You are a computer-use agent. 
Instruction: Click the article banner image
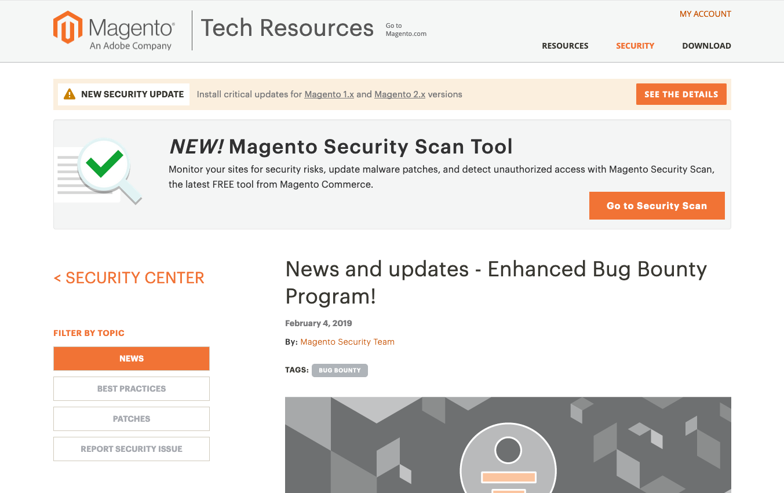(x=508, y=445)
